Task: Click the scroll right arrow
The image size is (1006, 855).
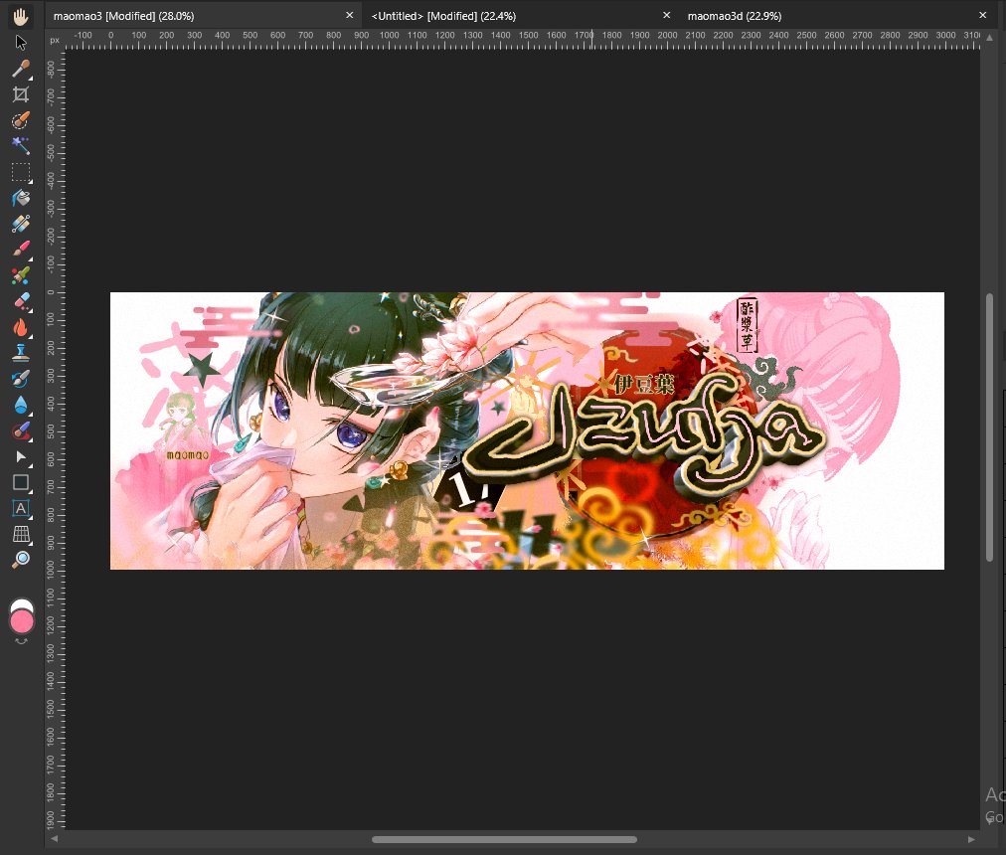Action: [971, 840]
